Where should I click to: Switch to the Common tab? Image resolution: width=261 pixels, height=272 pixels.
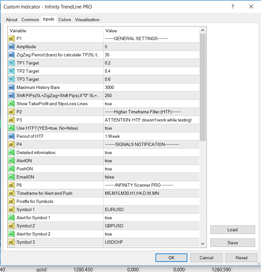30,20
